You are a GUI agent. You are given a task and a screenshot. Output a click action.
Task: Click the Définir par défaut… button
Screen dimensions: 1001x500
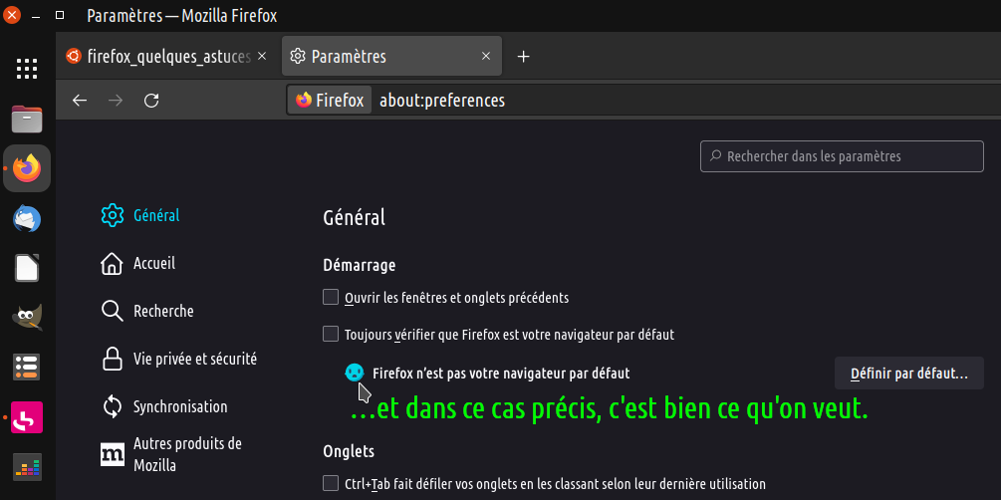click(x=909, y=374)
